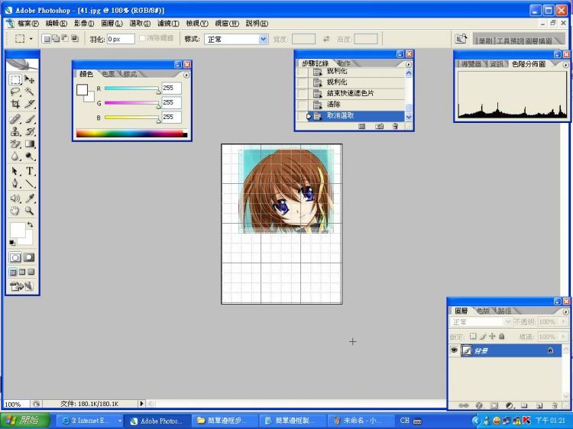The width and height of the screenshot is (573, 429).
Task: Toggle Quick Mask mode button
Action: [29, 258]
